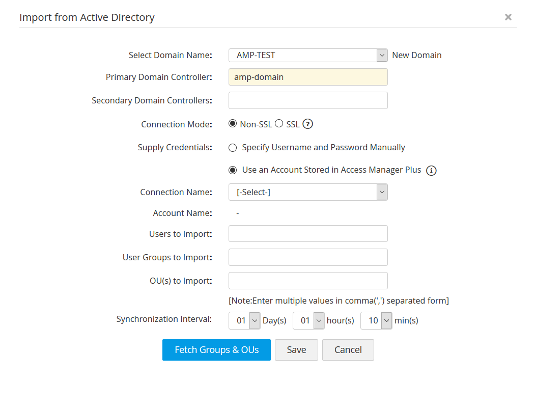535x408 pixels.
Task: Click the OU(s) to Import field
Action: [308, 281]
